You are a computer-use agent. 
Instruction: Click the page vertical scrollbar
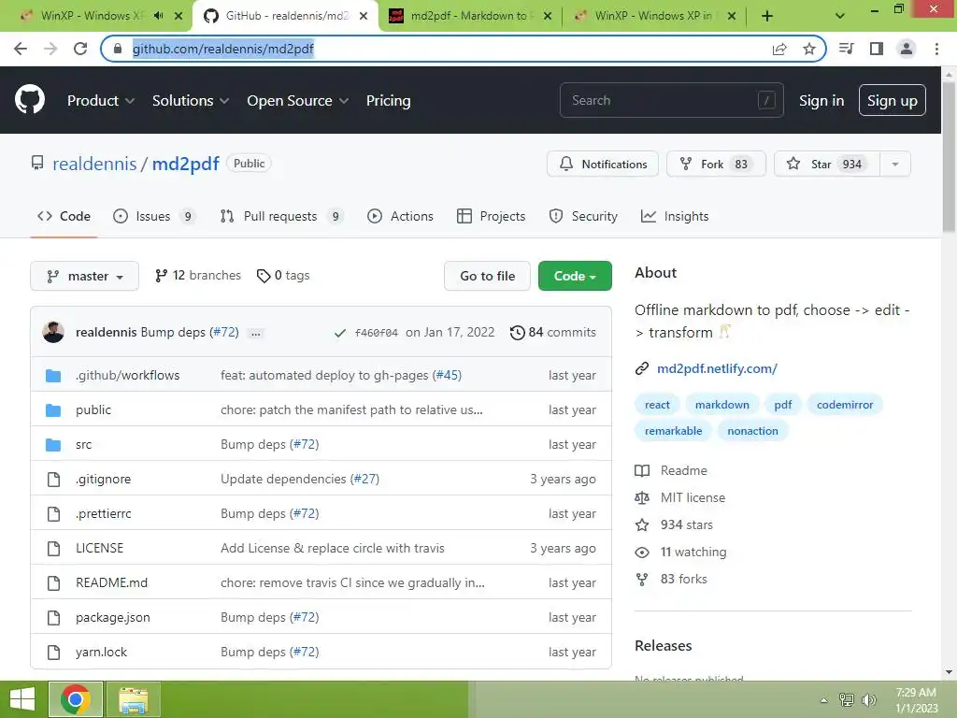950,157
